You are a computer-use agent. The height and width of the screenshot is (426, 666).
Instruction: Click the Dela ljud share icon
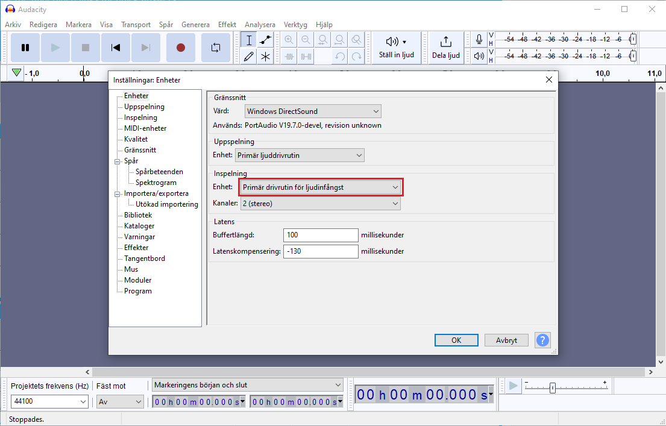pyautogui.click(x=445, y=47)
